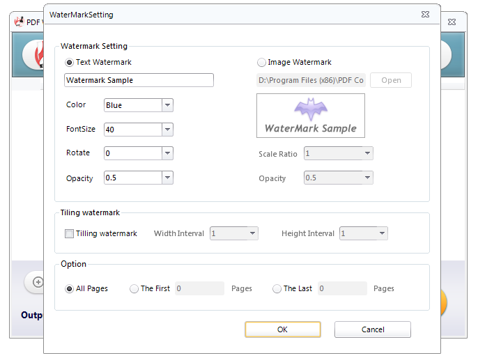
Task: Close the WaterMarkSetting dialog
Action: click(425, 14)
